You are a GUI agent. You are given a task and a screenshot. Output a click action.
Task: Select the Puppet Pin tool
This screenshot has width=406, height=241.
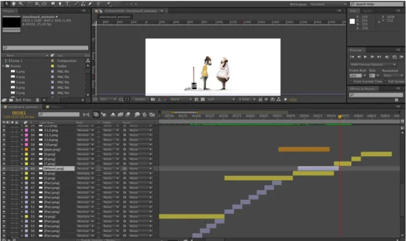109,4
